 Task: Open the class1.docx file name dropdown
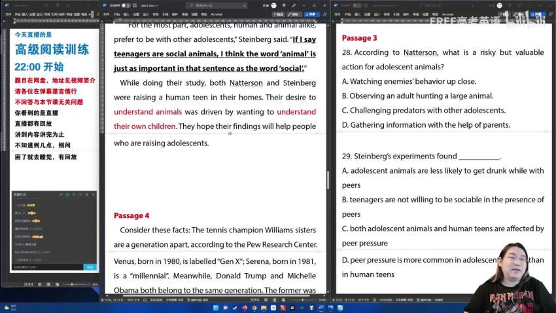point(149,6)
